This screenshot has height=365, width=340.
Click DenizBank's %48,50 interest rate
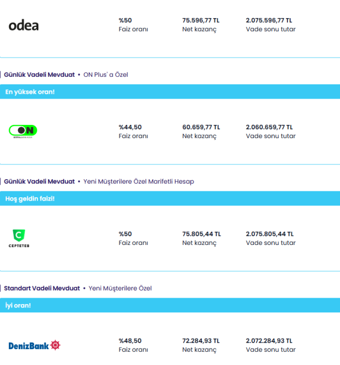point(130,341)
